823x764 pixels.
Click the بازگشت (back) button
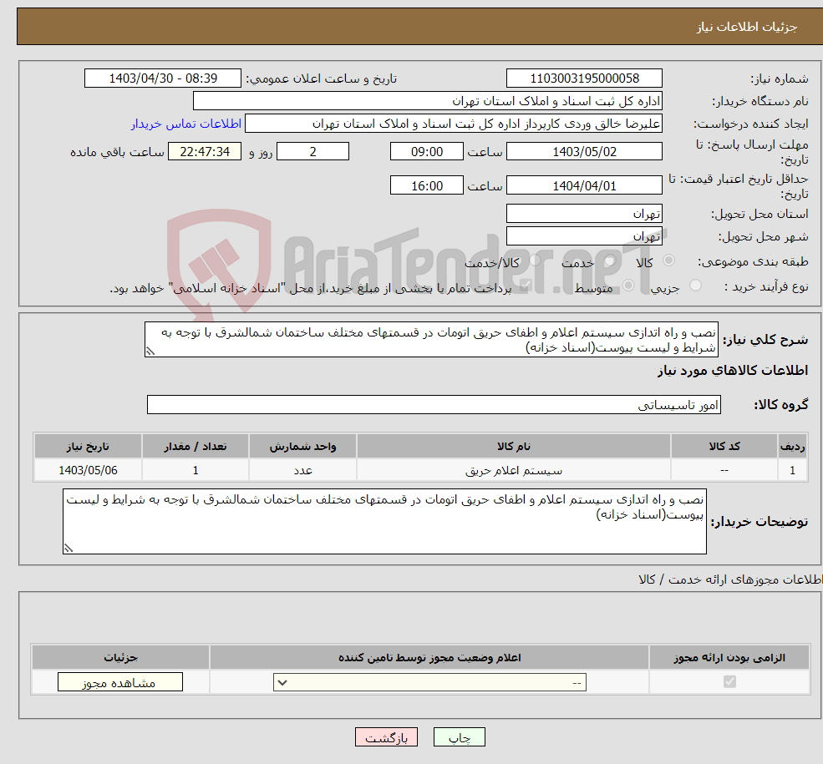[x=386, y=736]
